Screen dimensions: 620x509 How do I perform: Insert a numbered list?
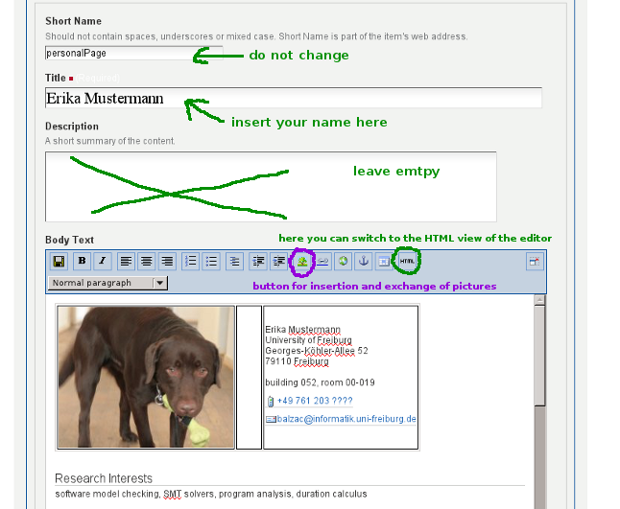coord(191,261)
